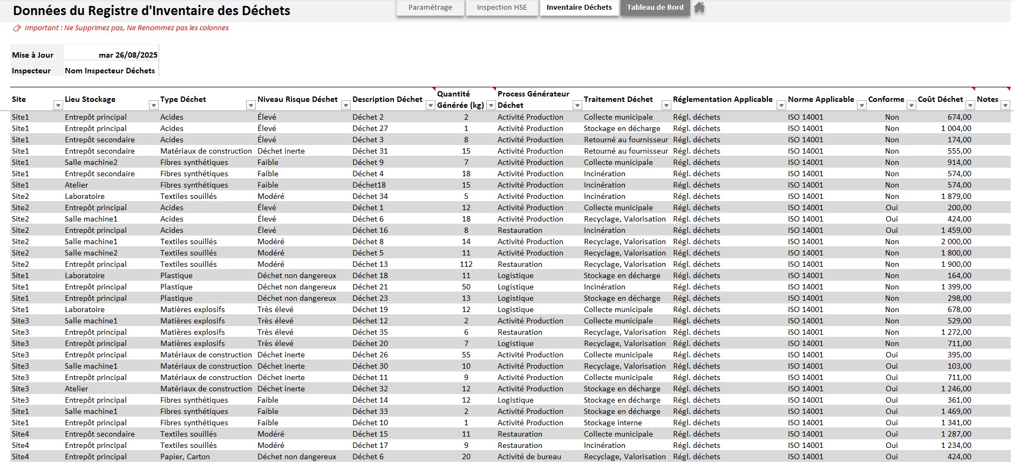Open the Type Déchet filter dropdown
This screenshot has height=463, width=1014.
250,106
